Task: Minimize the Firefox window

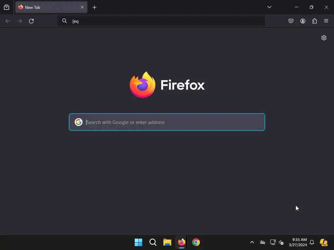Action: click(x=296, y=7)
